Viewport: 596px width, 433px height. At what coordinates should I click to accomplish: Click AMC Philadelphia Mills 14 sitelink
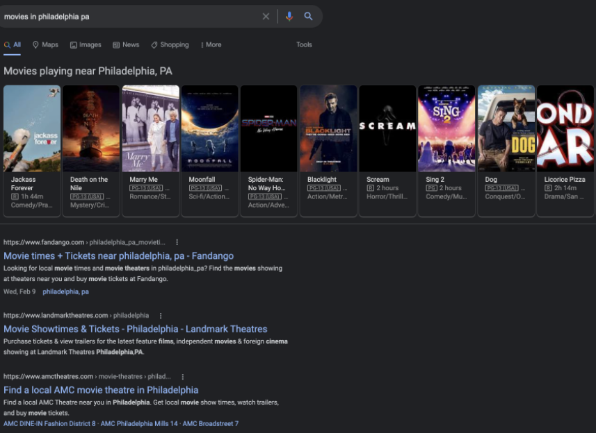(139, 424)
